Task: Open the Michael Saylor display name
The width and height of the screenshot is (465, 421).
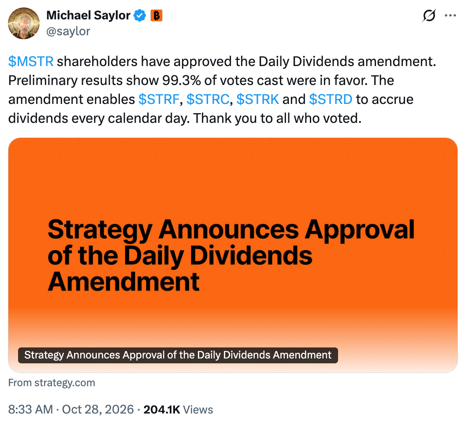Action: coord(89,15)
